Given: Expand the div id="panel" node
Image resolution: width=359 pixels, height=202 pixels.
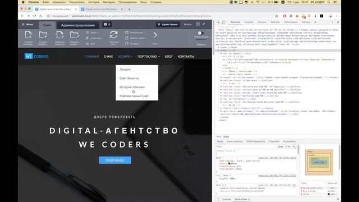Looking at the screenshot, I should point(221,54).
